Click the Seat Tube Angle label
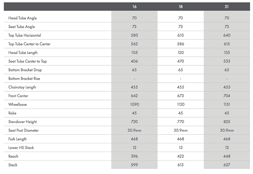The image size is (253, 174). pyautogui.click(x=22, y=27)
